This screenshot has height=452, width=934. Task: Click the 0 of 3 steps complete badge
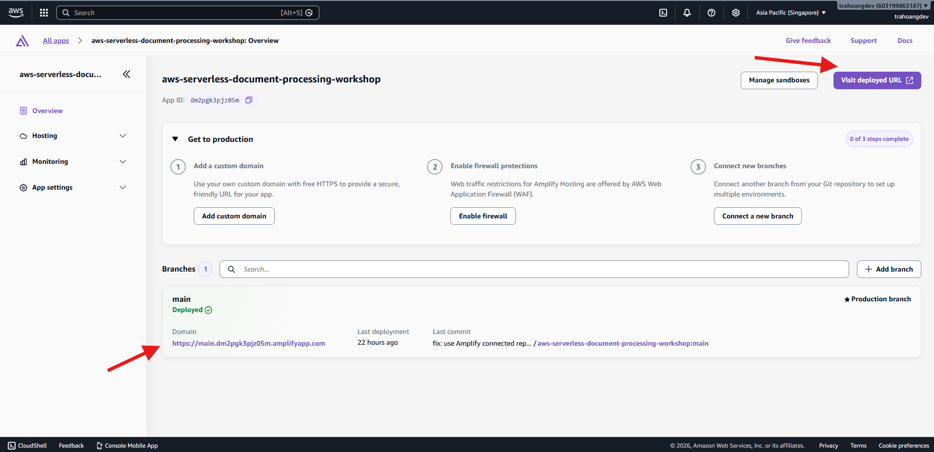click(x=879, y=139)
